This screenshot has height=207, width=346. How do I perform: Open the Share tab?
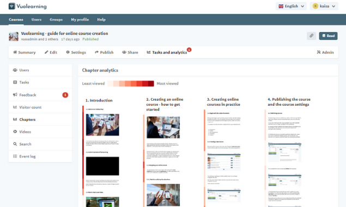[x=130, y=52]
